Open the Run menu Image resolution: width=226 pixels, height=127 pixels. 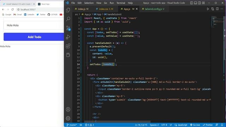tap(112, 3)
